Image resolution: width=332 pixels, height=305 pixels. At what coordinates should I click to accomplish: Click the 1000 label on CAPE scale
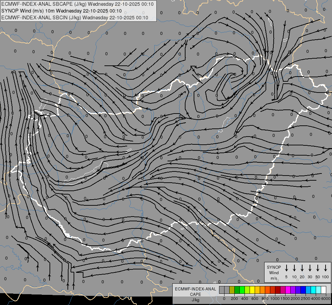[275, 299]
